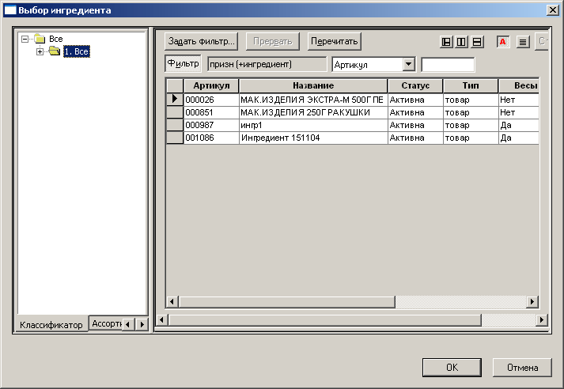Click the outer panel horizontal scrollbar thumb
This screenshot has width=564, height=389.
click(325, 319)
